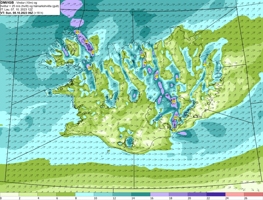This screenshot has width=263, height=200.
Task: Click the 0–2 m/s palest legend swatch
Action: pos(9,194)
